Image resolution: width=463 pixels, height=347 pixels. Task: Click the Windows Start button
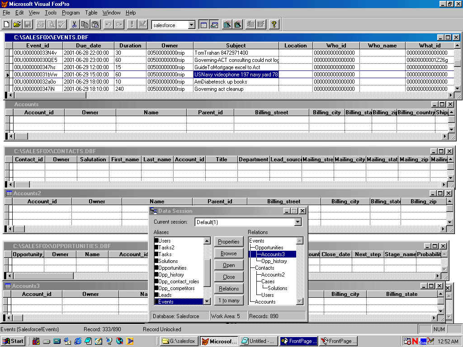click(x=13, y=341)
